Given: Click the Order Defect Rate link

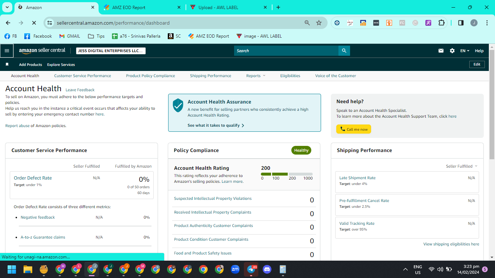Looking at the screenshot, I should 33,178.
